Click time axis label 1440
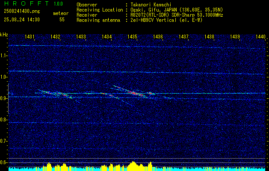The image size is (269, 171). (x=260, y=36)
